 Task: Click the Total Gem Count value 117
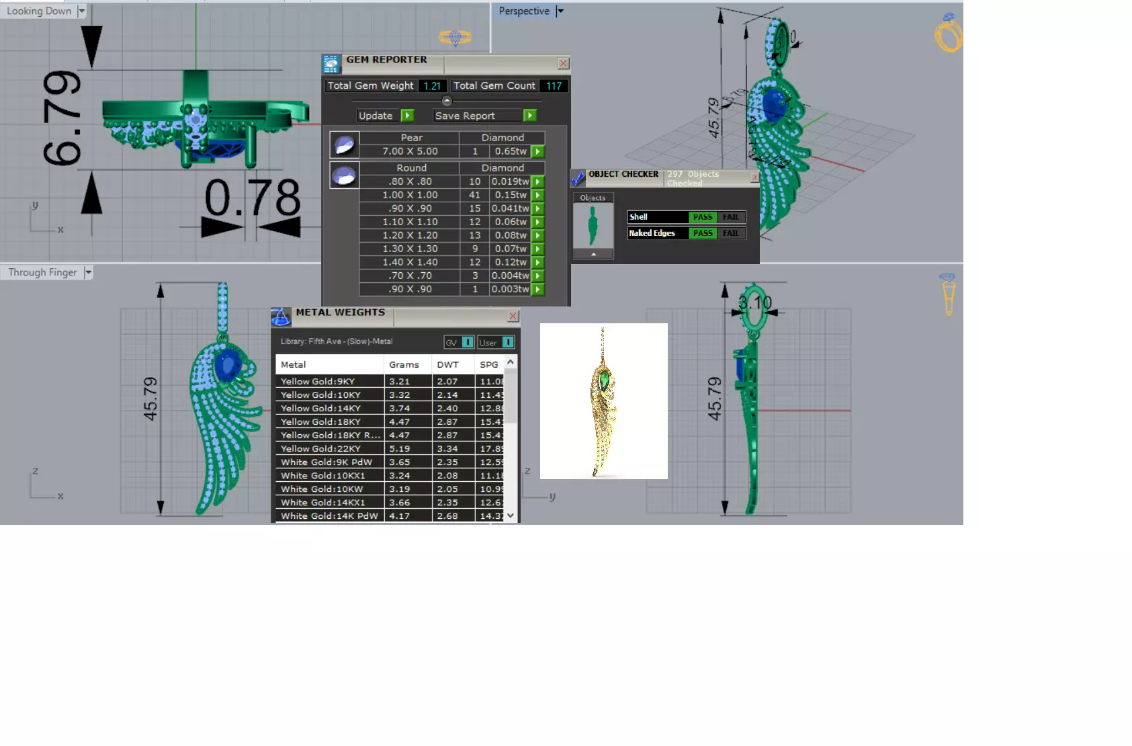(554, 86)
